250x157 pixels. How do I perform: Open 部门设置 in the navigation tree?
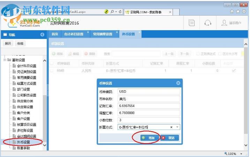[x=23, y=89]
